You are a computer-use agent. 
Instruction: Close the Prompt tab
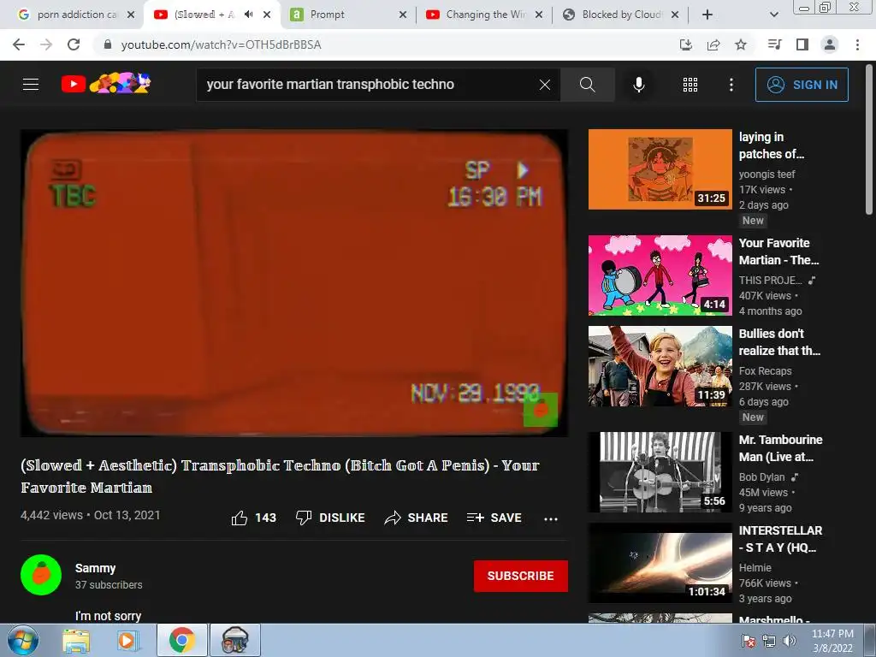click(403, 15)
